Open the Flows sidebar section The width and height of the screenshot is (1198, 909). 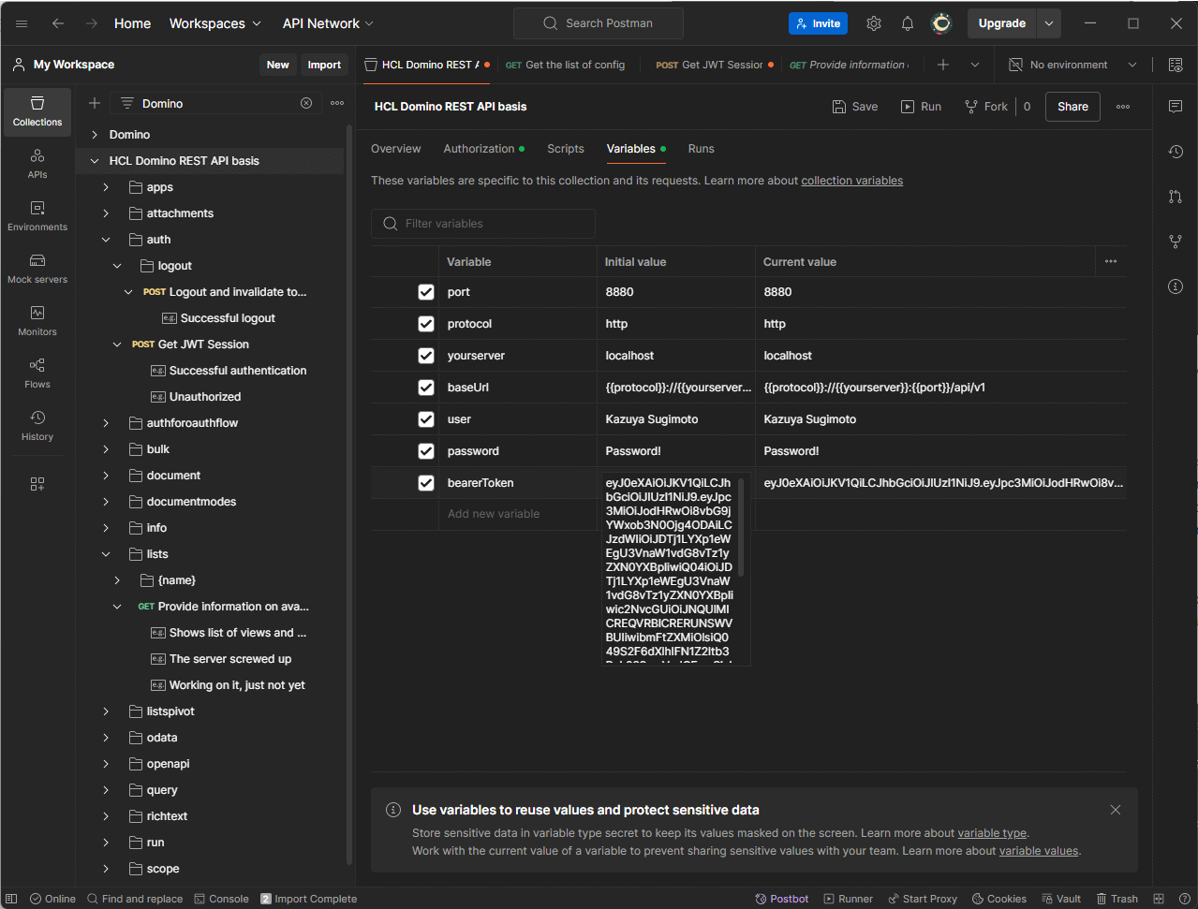click(x=37, y=373)
